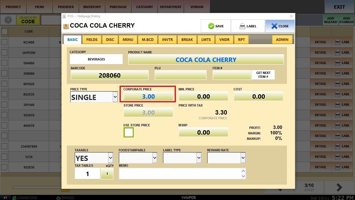Click the LABL printer for row 852535
This screenshot has height=200, width=355.
pyautogui.click(x=342, y=94)
